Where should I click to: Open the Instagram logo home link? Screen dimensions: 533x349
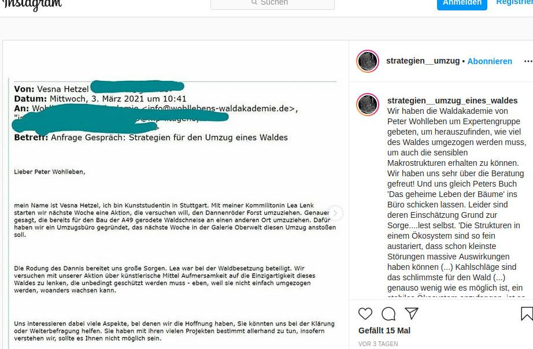[32, 4]
